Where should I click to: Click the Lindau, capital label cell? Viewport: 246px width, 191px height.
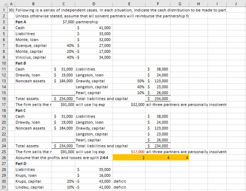click(x=33, y=187)
